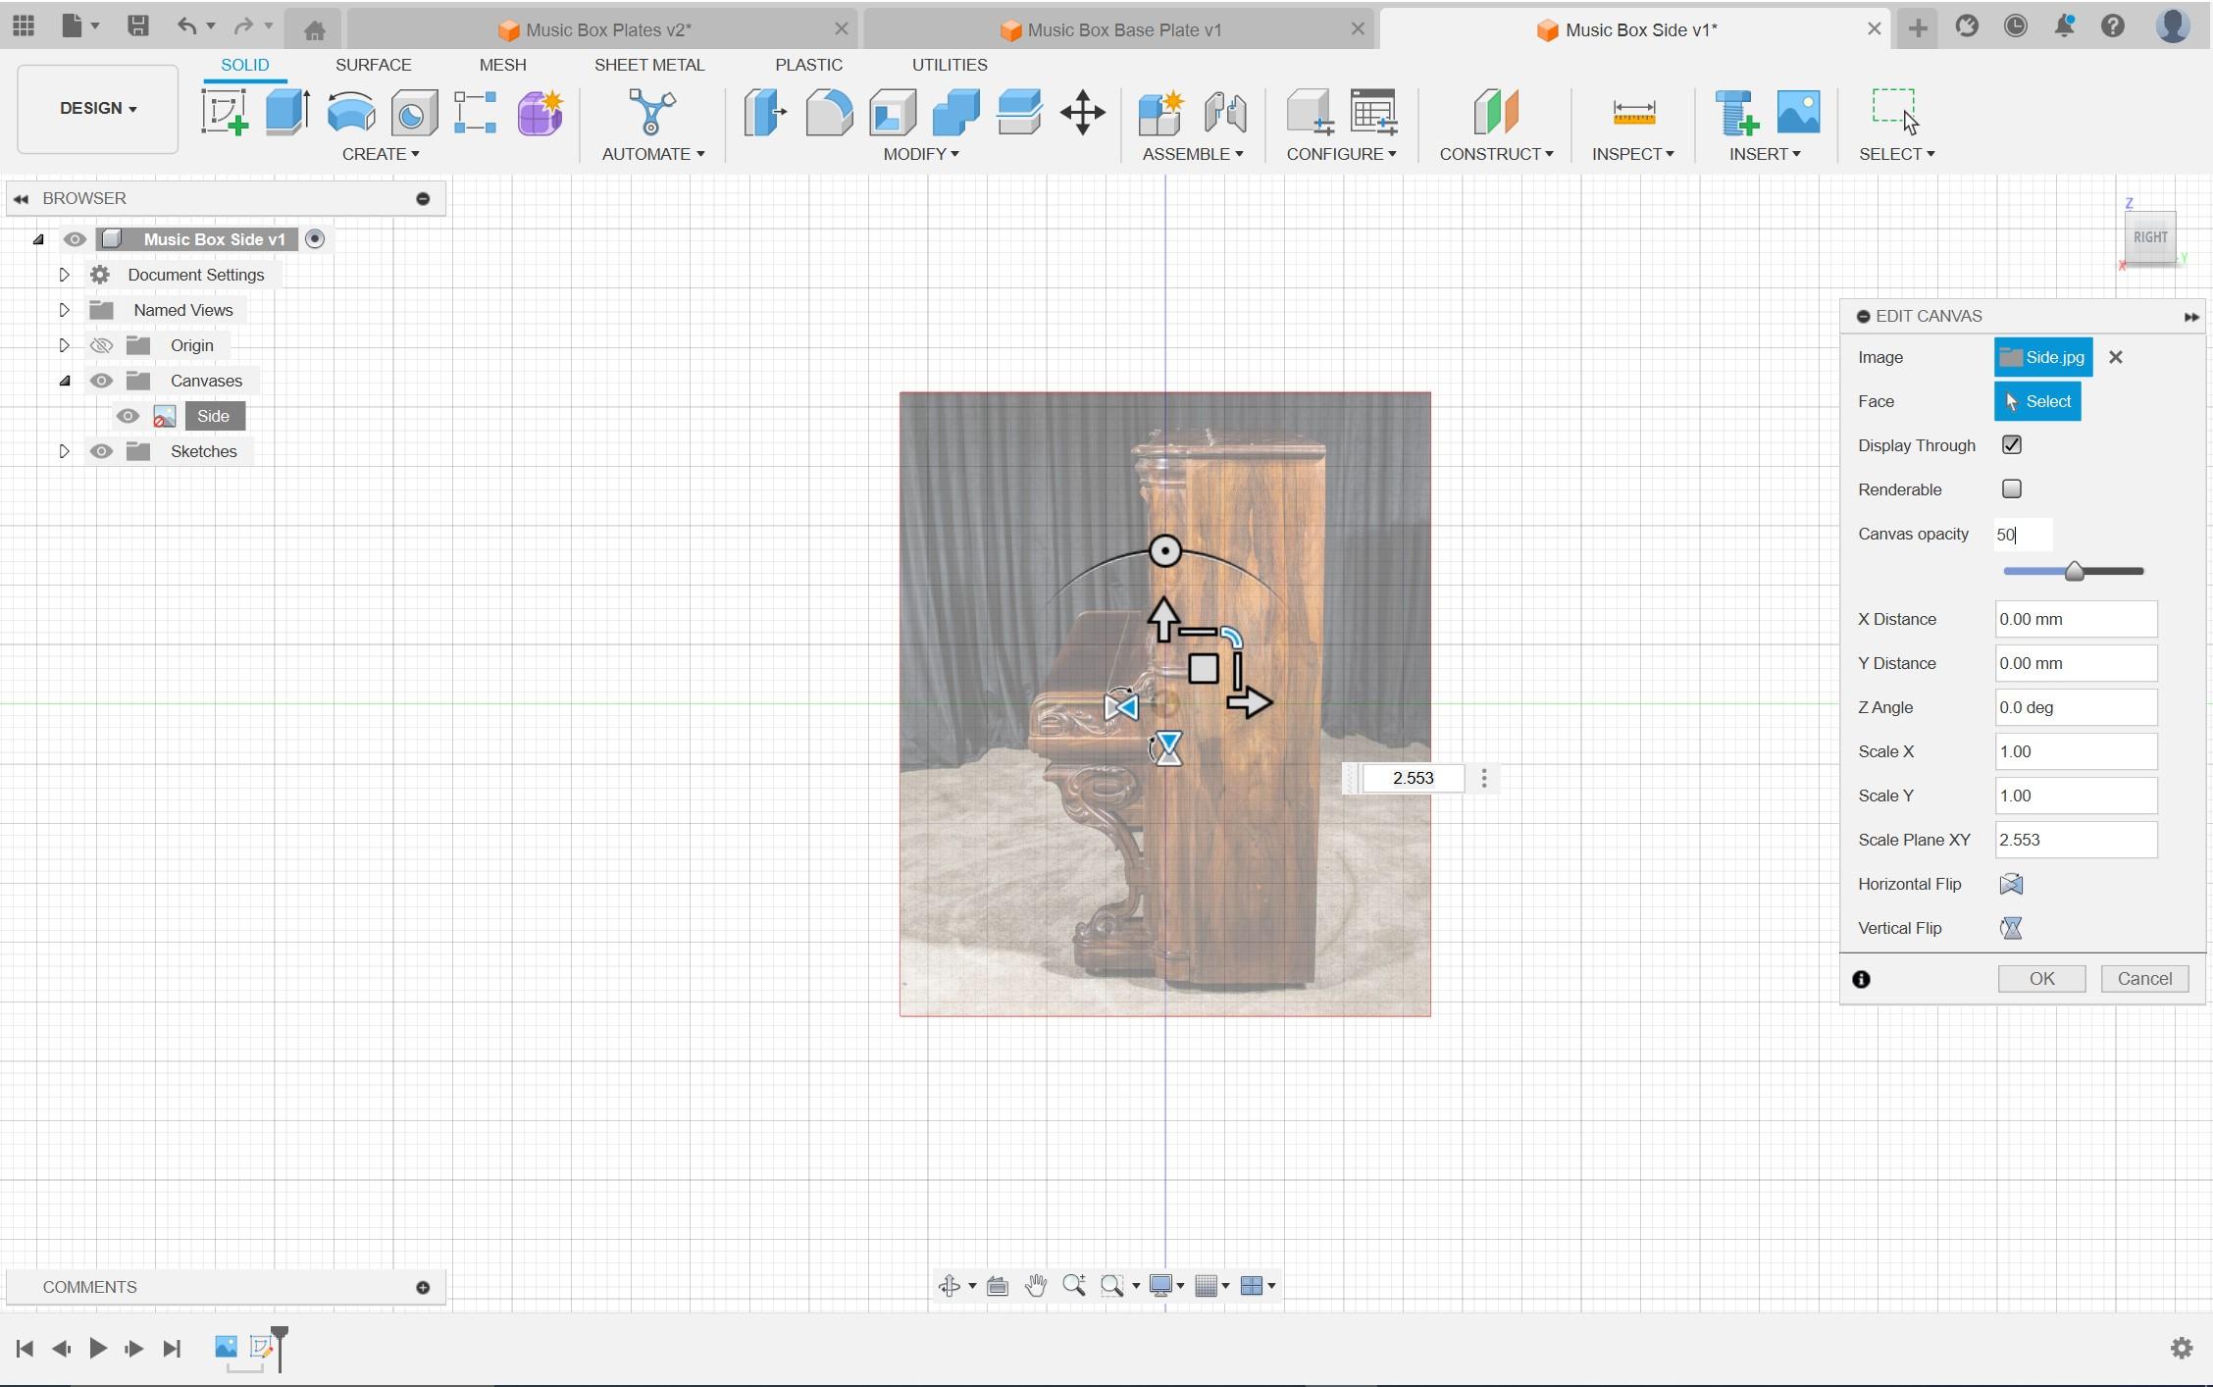Select the Extrude tool in CREATE
Image resolution: width=2213 pixels, height=1387 pixels.
click(x=286, y=112)
